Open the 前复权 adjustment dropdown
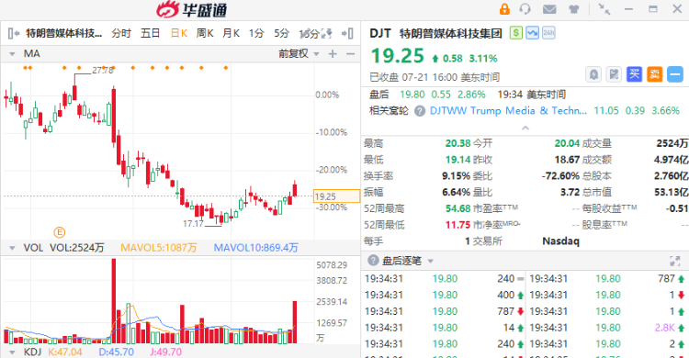The height and width of the screenshot is (358, 689). 299,53
